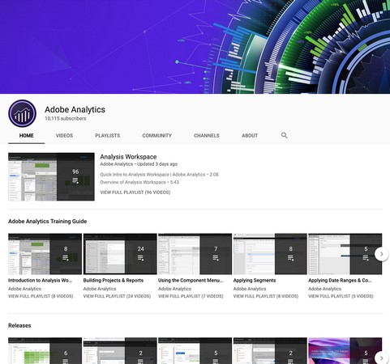Click playlist icon on Using the Component Menu
Viewport: 390px width, 364px height.
[x=216, y=258]
